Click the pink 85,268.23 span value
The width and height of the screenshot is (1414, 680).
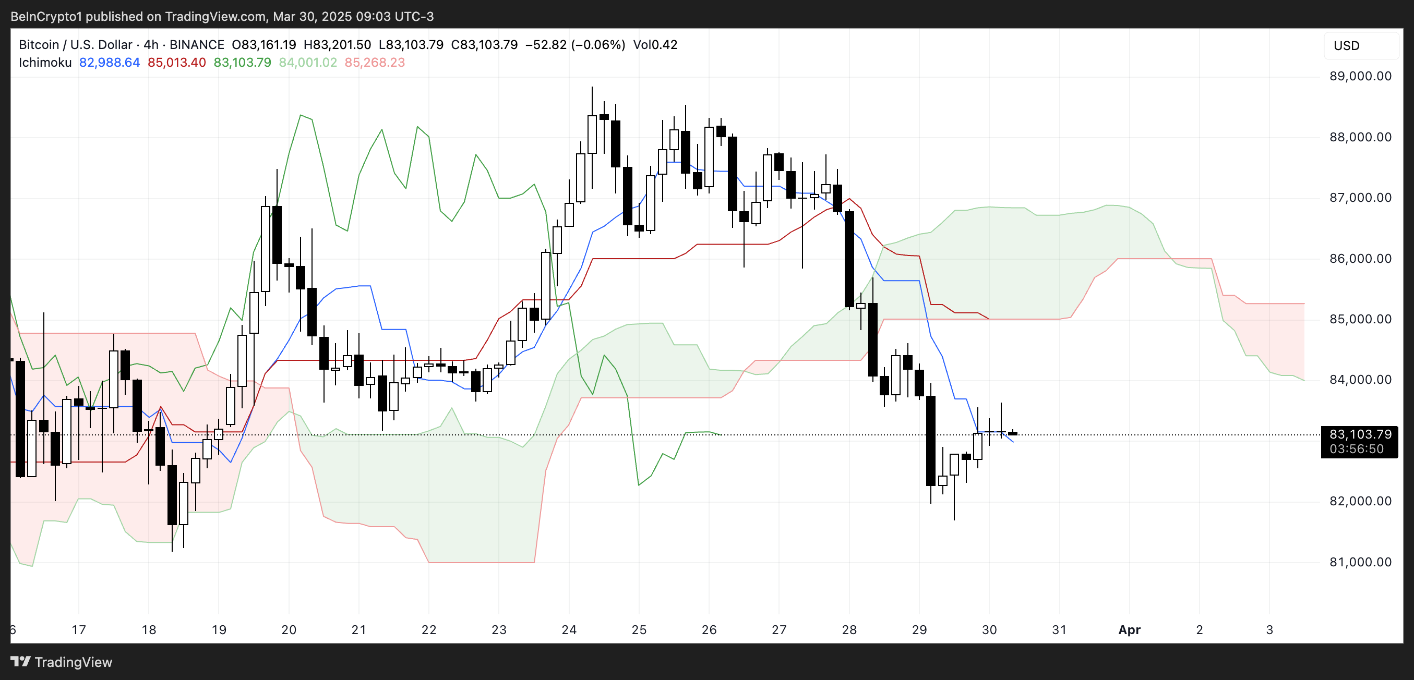coord(374,63)
